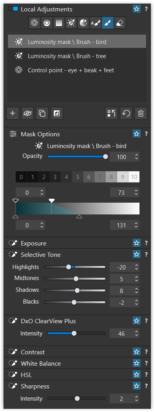Select the Eraser tool icon
This screenshot has height=412, width=154.
point(120,23)
